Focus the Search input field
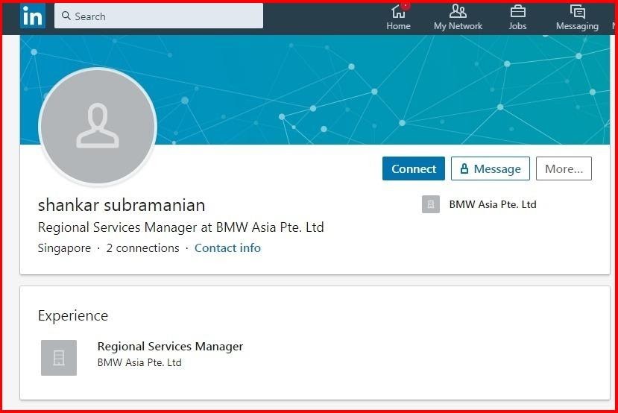The height and width of the screenshot is (413, 618). tap(159, 16)
